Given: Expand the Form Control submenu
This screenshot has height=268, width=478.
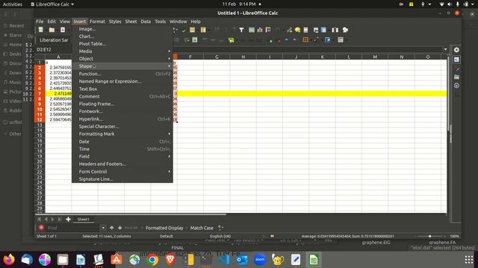Looking at the screenshot, I should [122, 171].
